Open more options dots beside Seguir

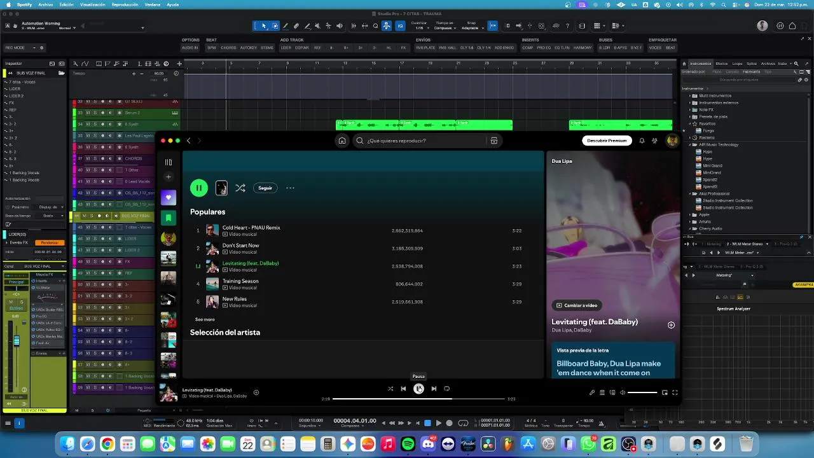(290, 188)
